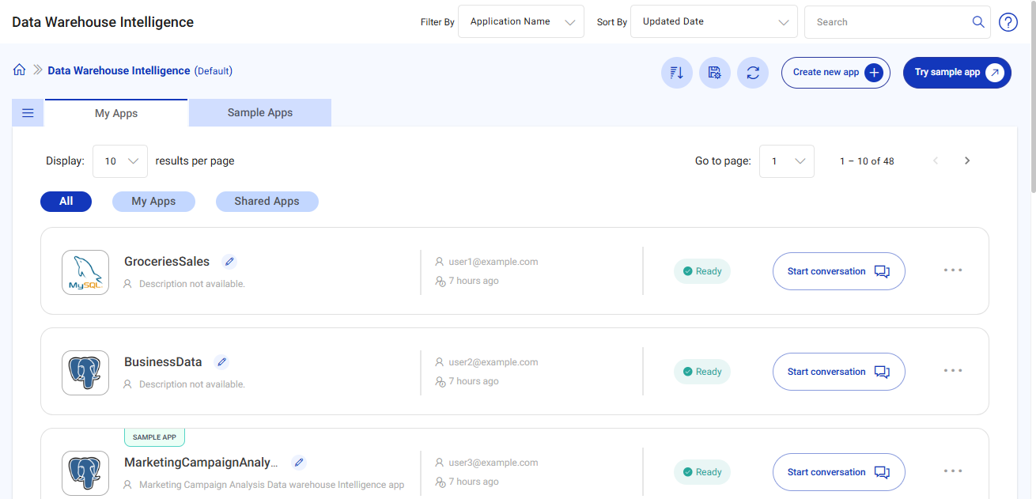Switch to Shared Apps filter
The height and width of the screenshot is (499, 1036).
point(267,201)
